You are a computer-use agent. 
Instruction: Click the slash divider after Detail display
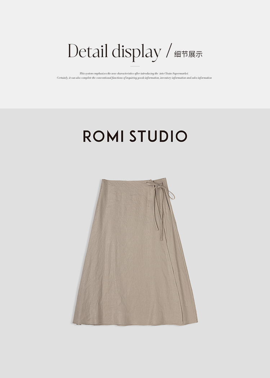point(170,50)
